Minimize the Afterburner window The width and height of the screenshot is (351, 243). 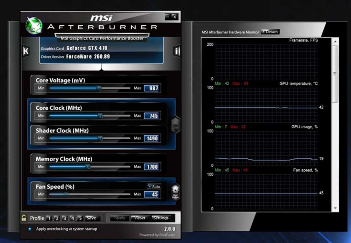coord(168,16)
